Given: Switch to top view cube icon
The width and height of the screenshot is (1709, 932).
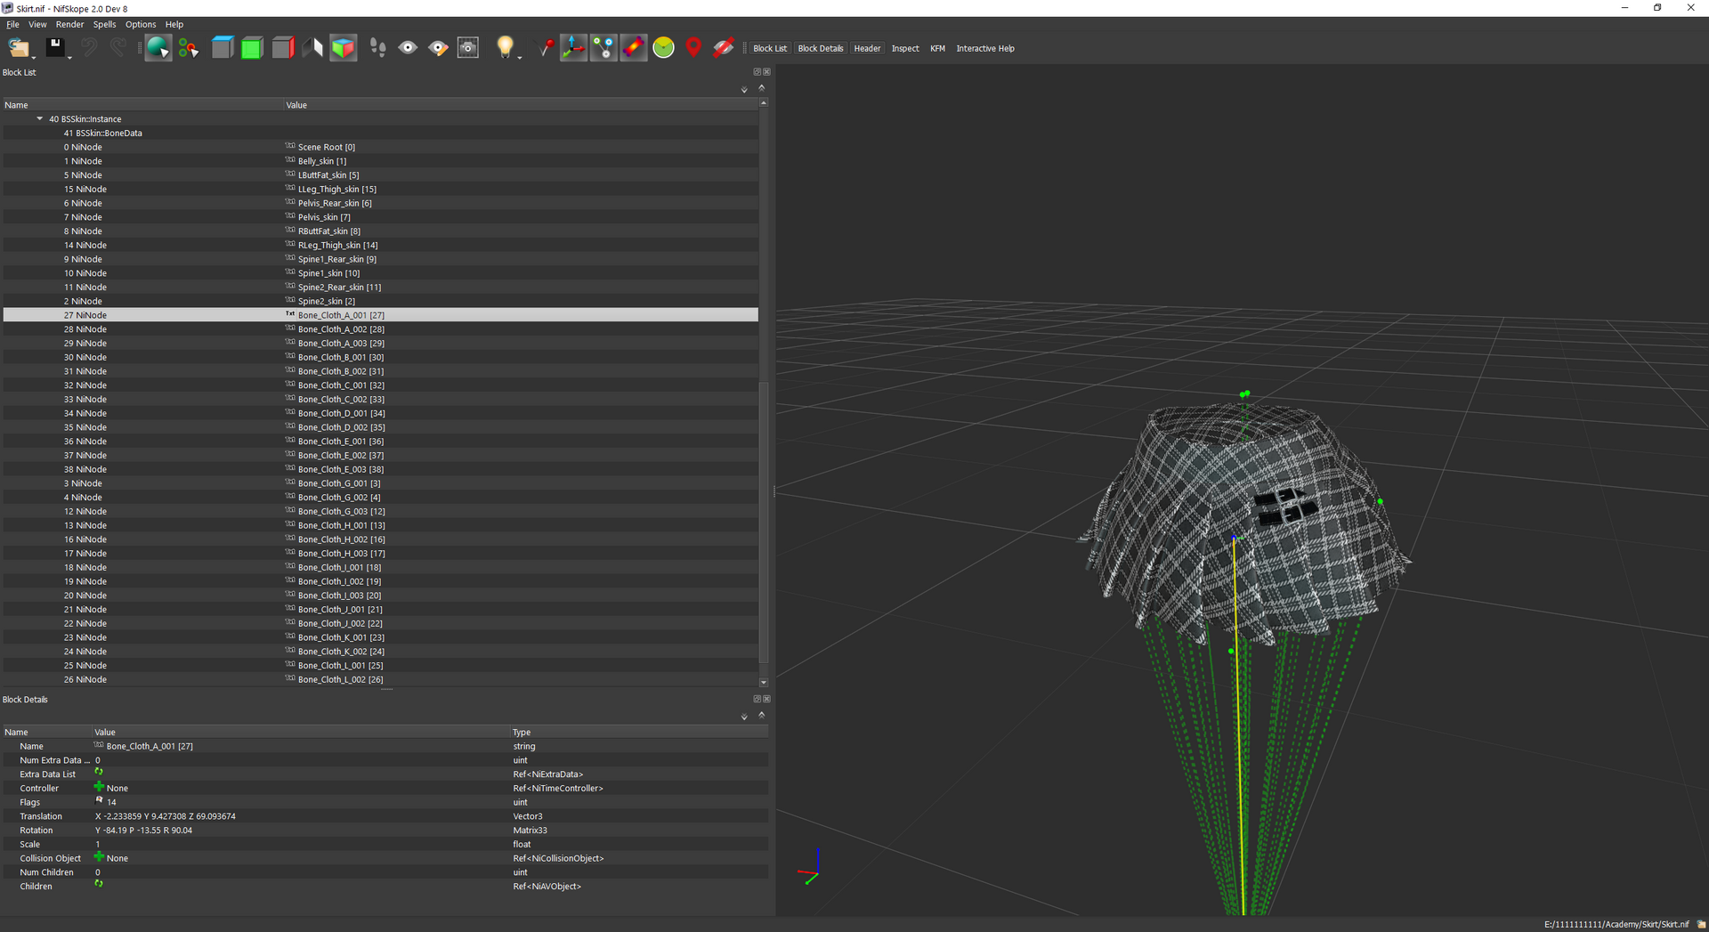Looking at the screenshot, I should pyautogui.click(x=223, y=48).
